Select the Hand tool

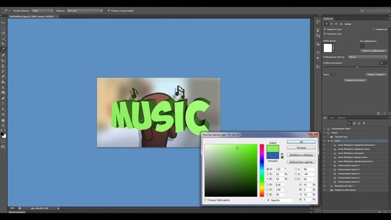[3, 120]
